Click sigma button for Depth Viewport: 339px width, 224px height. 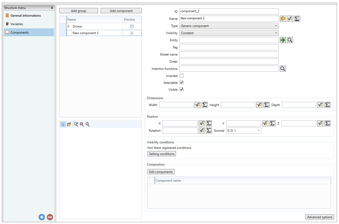tap(327, 105)
